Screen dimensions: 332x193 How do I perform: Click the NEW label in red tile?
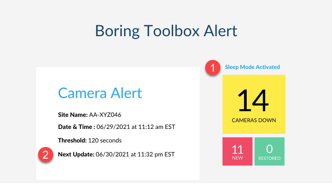(237, 158)
